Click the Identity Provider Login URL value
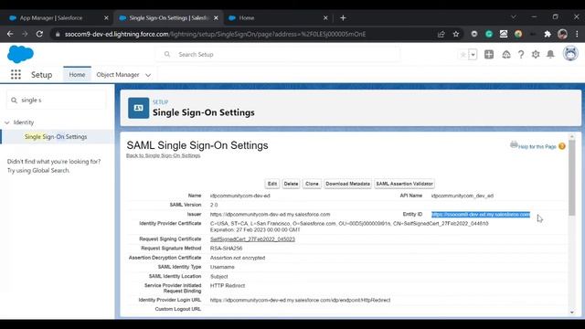The height and width of the screenshot is (329, 585). tap(300, 300)
